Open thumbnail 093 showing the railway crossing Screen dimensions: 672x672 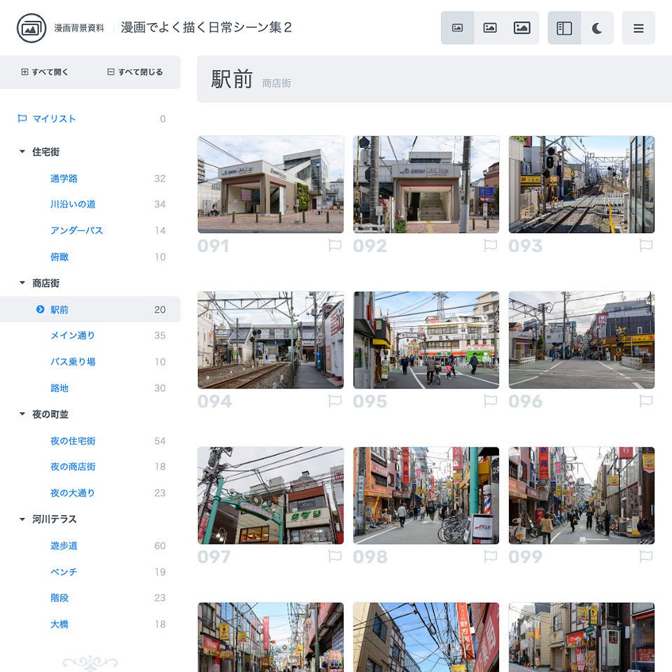pyautogui.click(x=582, y=184)
